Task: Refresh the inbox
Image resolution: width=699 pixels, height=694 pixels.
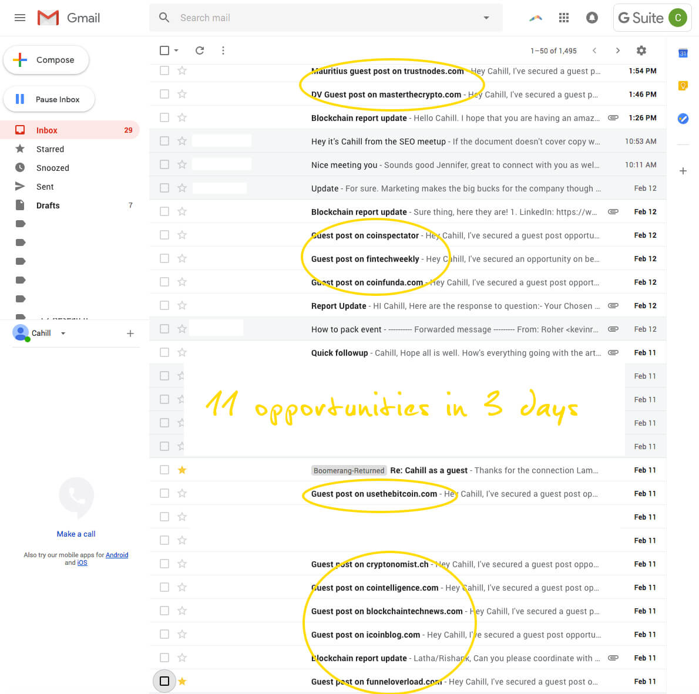Action: (200, 50)
